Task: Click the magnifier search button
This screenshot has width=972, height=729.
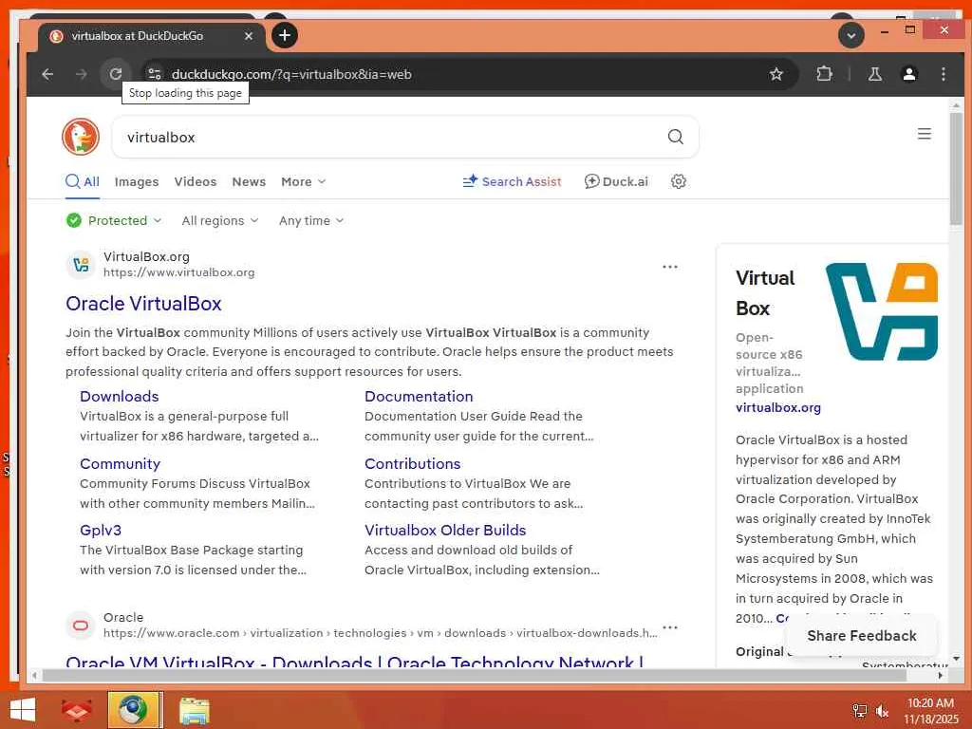Action: pos(676,137)
